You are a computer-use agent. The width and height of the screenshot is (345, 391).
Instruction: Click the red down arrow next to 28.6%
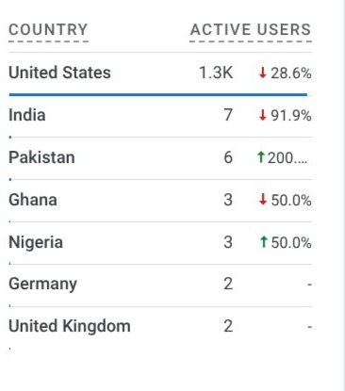pyautogui.click(x=263, y=73)
